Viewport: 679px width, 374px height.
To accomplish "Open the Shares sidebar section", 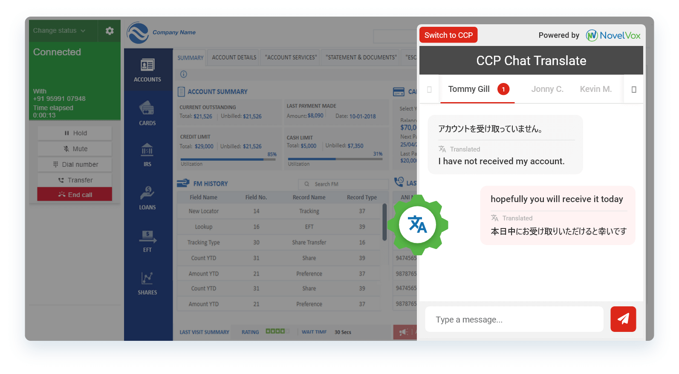I will pos(147,283).
